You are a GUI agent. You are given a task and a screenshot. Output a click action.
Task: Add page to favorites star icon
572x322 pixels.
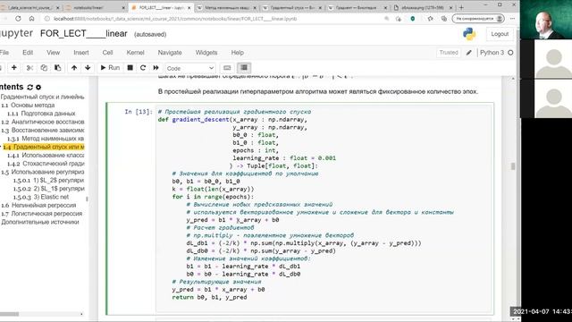pyautogui.click(x=430, y=19)
